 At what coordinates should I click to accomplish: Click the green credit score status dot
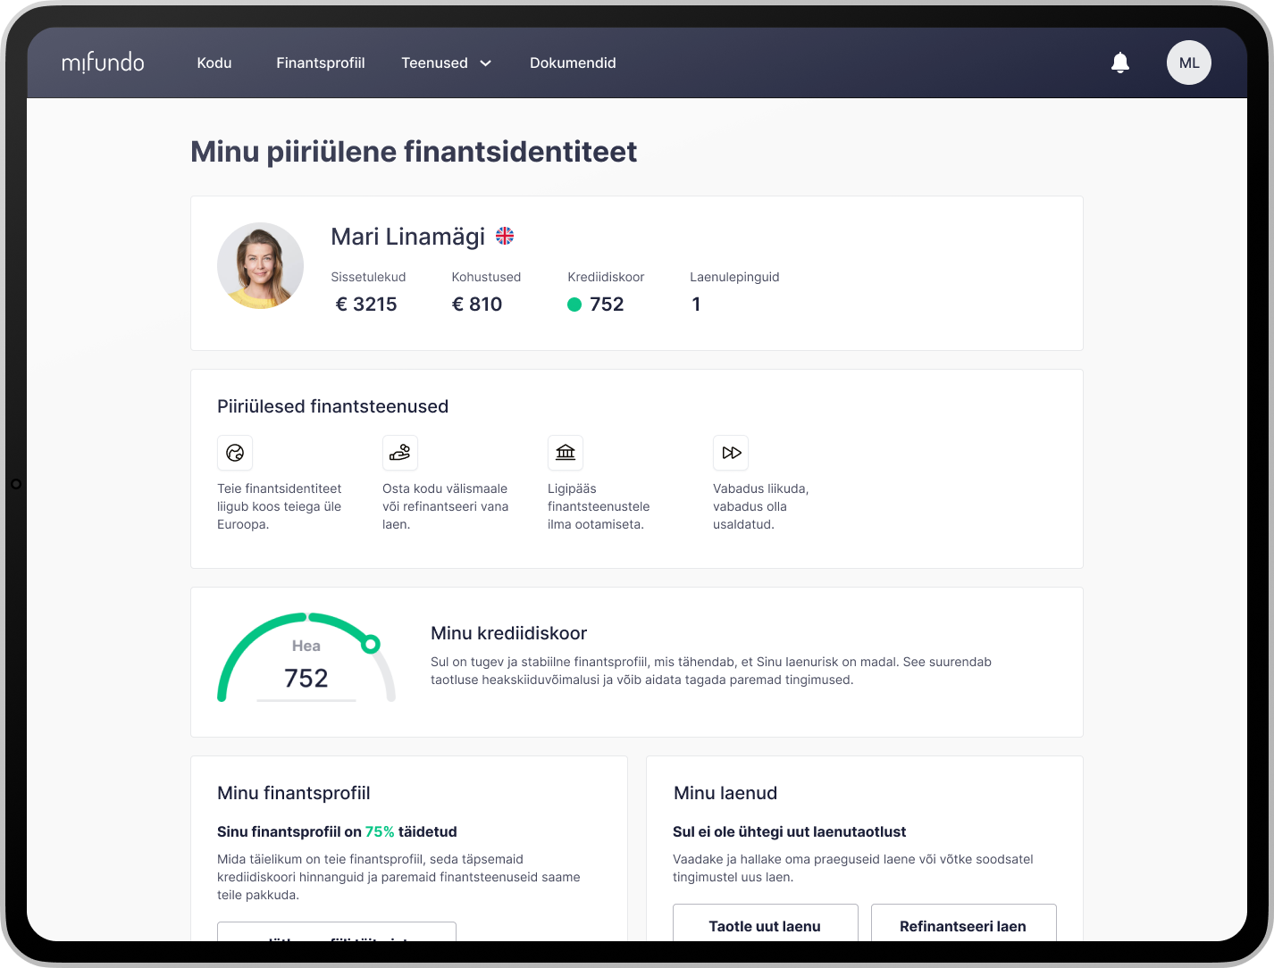[574, 305]
